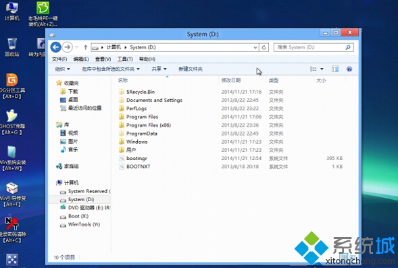Sort by 修改日期 column header
The image size is (398, 268).
[230, 80]
